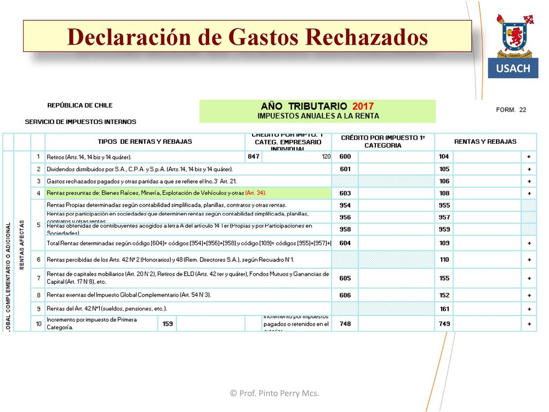Click the input field beside code 159
This screenshot has height=412, width=549.
210,323
